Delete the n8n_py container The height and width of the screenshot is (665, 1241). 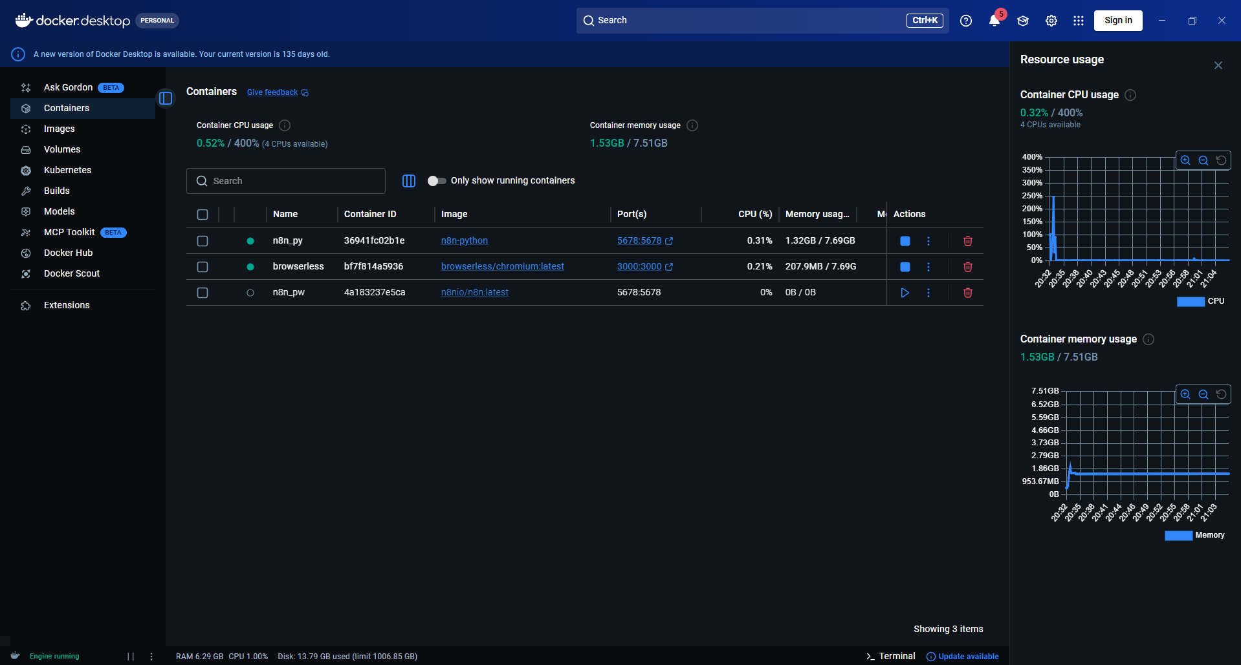click(968, 241)
